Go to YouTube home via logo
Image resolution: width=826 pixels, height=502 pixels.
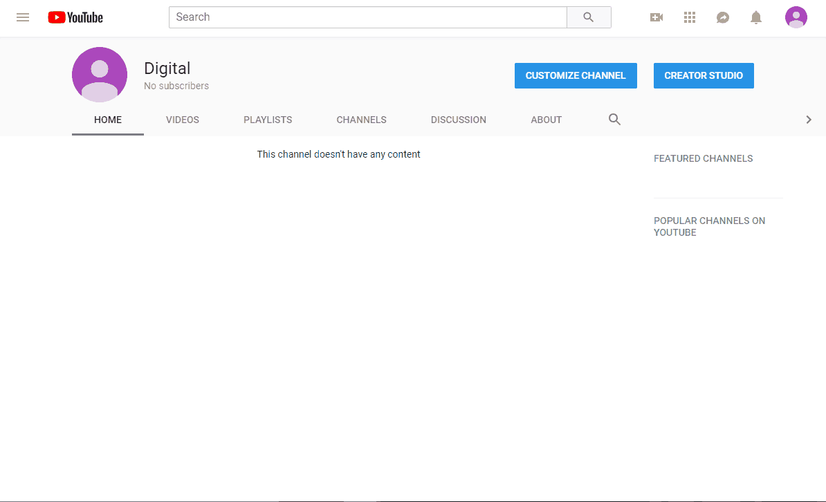tap(75, 17)
